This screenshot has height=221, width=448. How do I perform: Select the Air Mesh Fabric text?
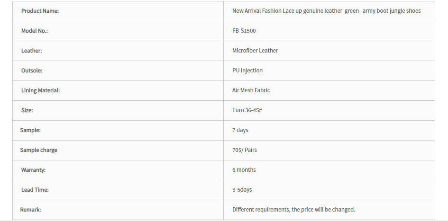tap(251, 90)
